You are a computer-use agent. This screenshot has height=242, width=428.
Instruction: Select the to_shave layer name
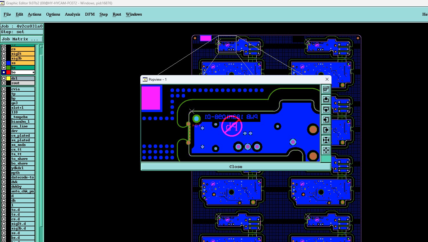(23, 159)
